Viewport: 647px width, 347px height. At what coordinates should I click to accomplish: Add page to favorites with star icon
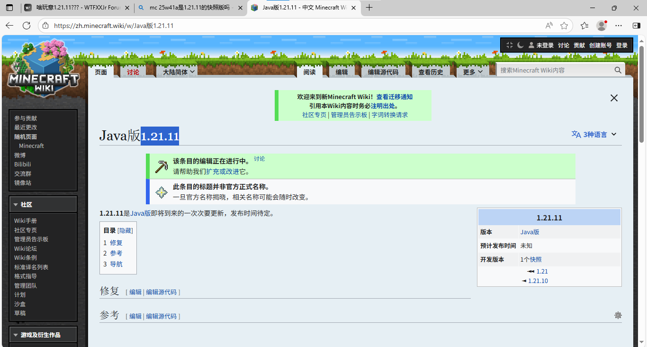(564, 26)
